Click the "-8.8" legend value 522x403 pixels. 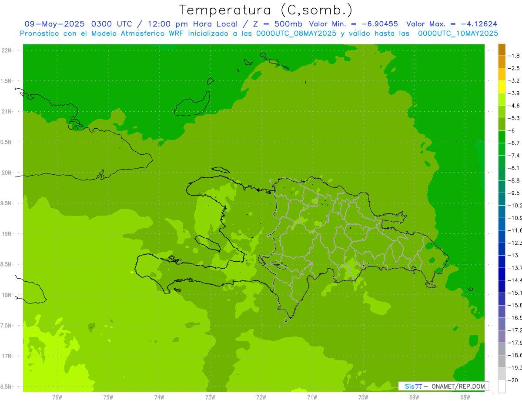(x=513, y=180)
